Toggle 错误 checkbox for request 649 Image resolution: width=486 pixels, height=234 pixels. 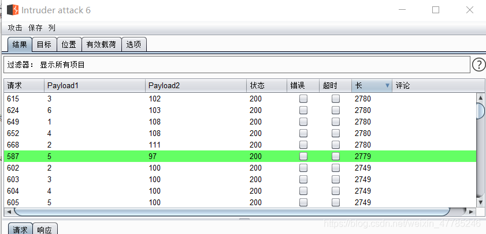[303, 122]
